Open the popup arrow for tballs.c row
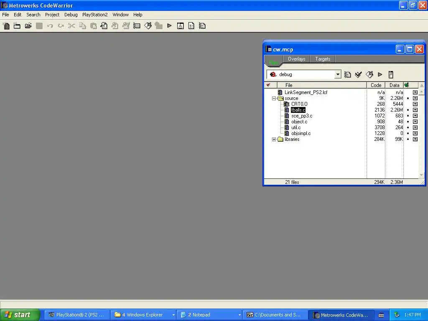 415,110
